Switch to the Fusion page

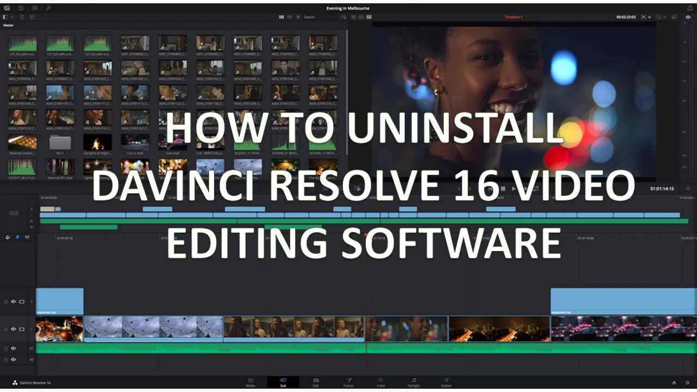[x=348, y=382]
